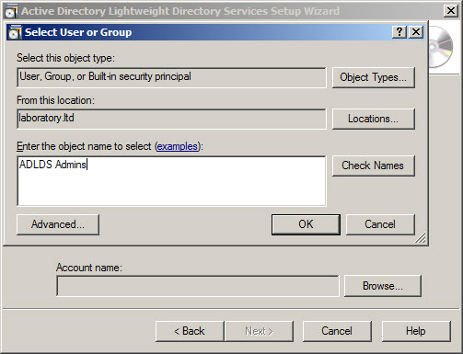
Task: Click in the object name text box
Action: click(x=171, y=181)
